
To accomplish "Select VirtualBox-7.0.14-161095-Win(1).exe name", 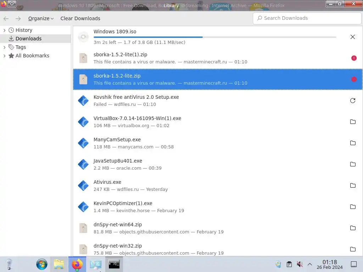I will (x=137, y=118).
